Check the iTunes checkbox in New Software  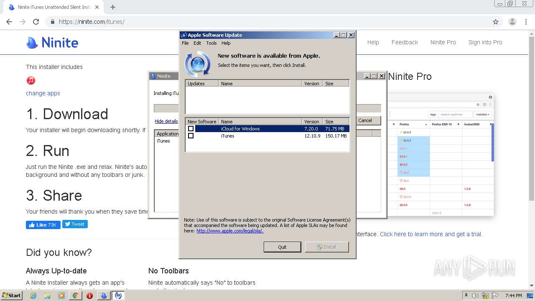coord(191,136)
